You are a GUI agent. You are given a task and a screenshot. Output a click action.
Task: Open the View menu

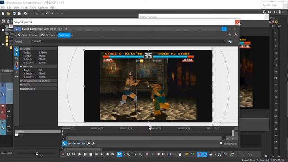tap(16, 8)
